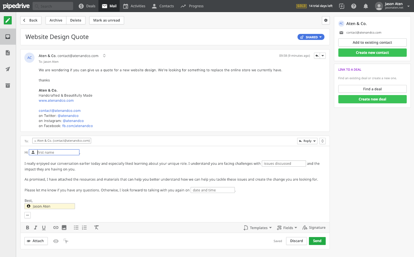
Task: Open the www.atenandco.com link
Action: 56,100
